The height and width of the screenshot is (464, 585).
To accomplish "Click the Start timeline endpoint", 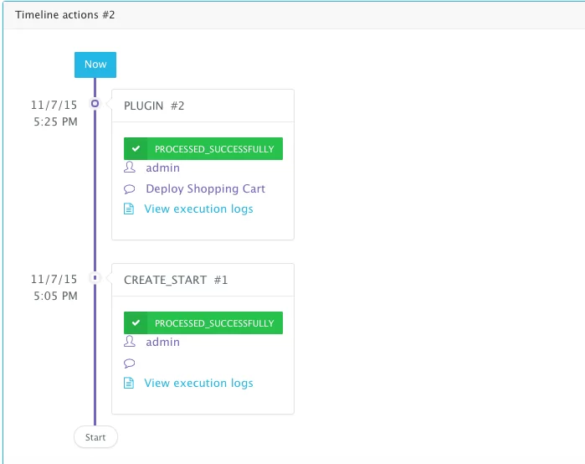I will click(95, 436).
